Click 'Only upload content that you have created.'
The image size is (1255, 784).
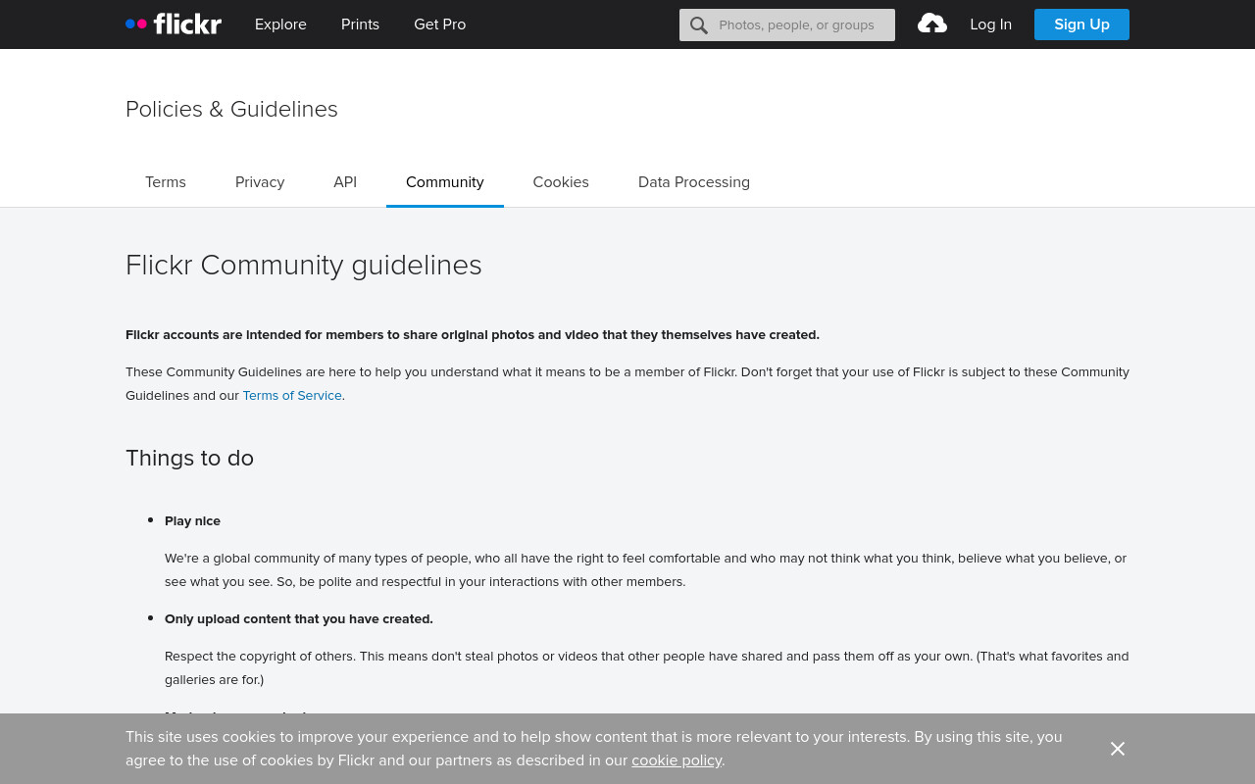299,619
